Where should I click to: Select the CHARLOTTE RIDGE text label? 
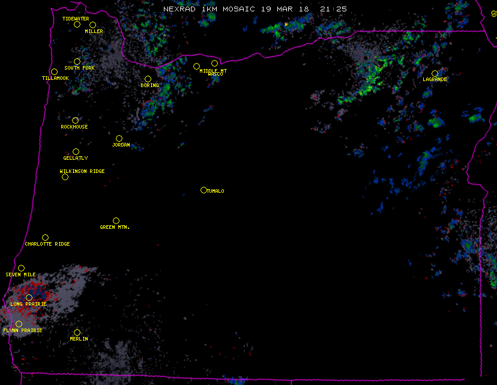click(x=47, y=244)
